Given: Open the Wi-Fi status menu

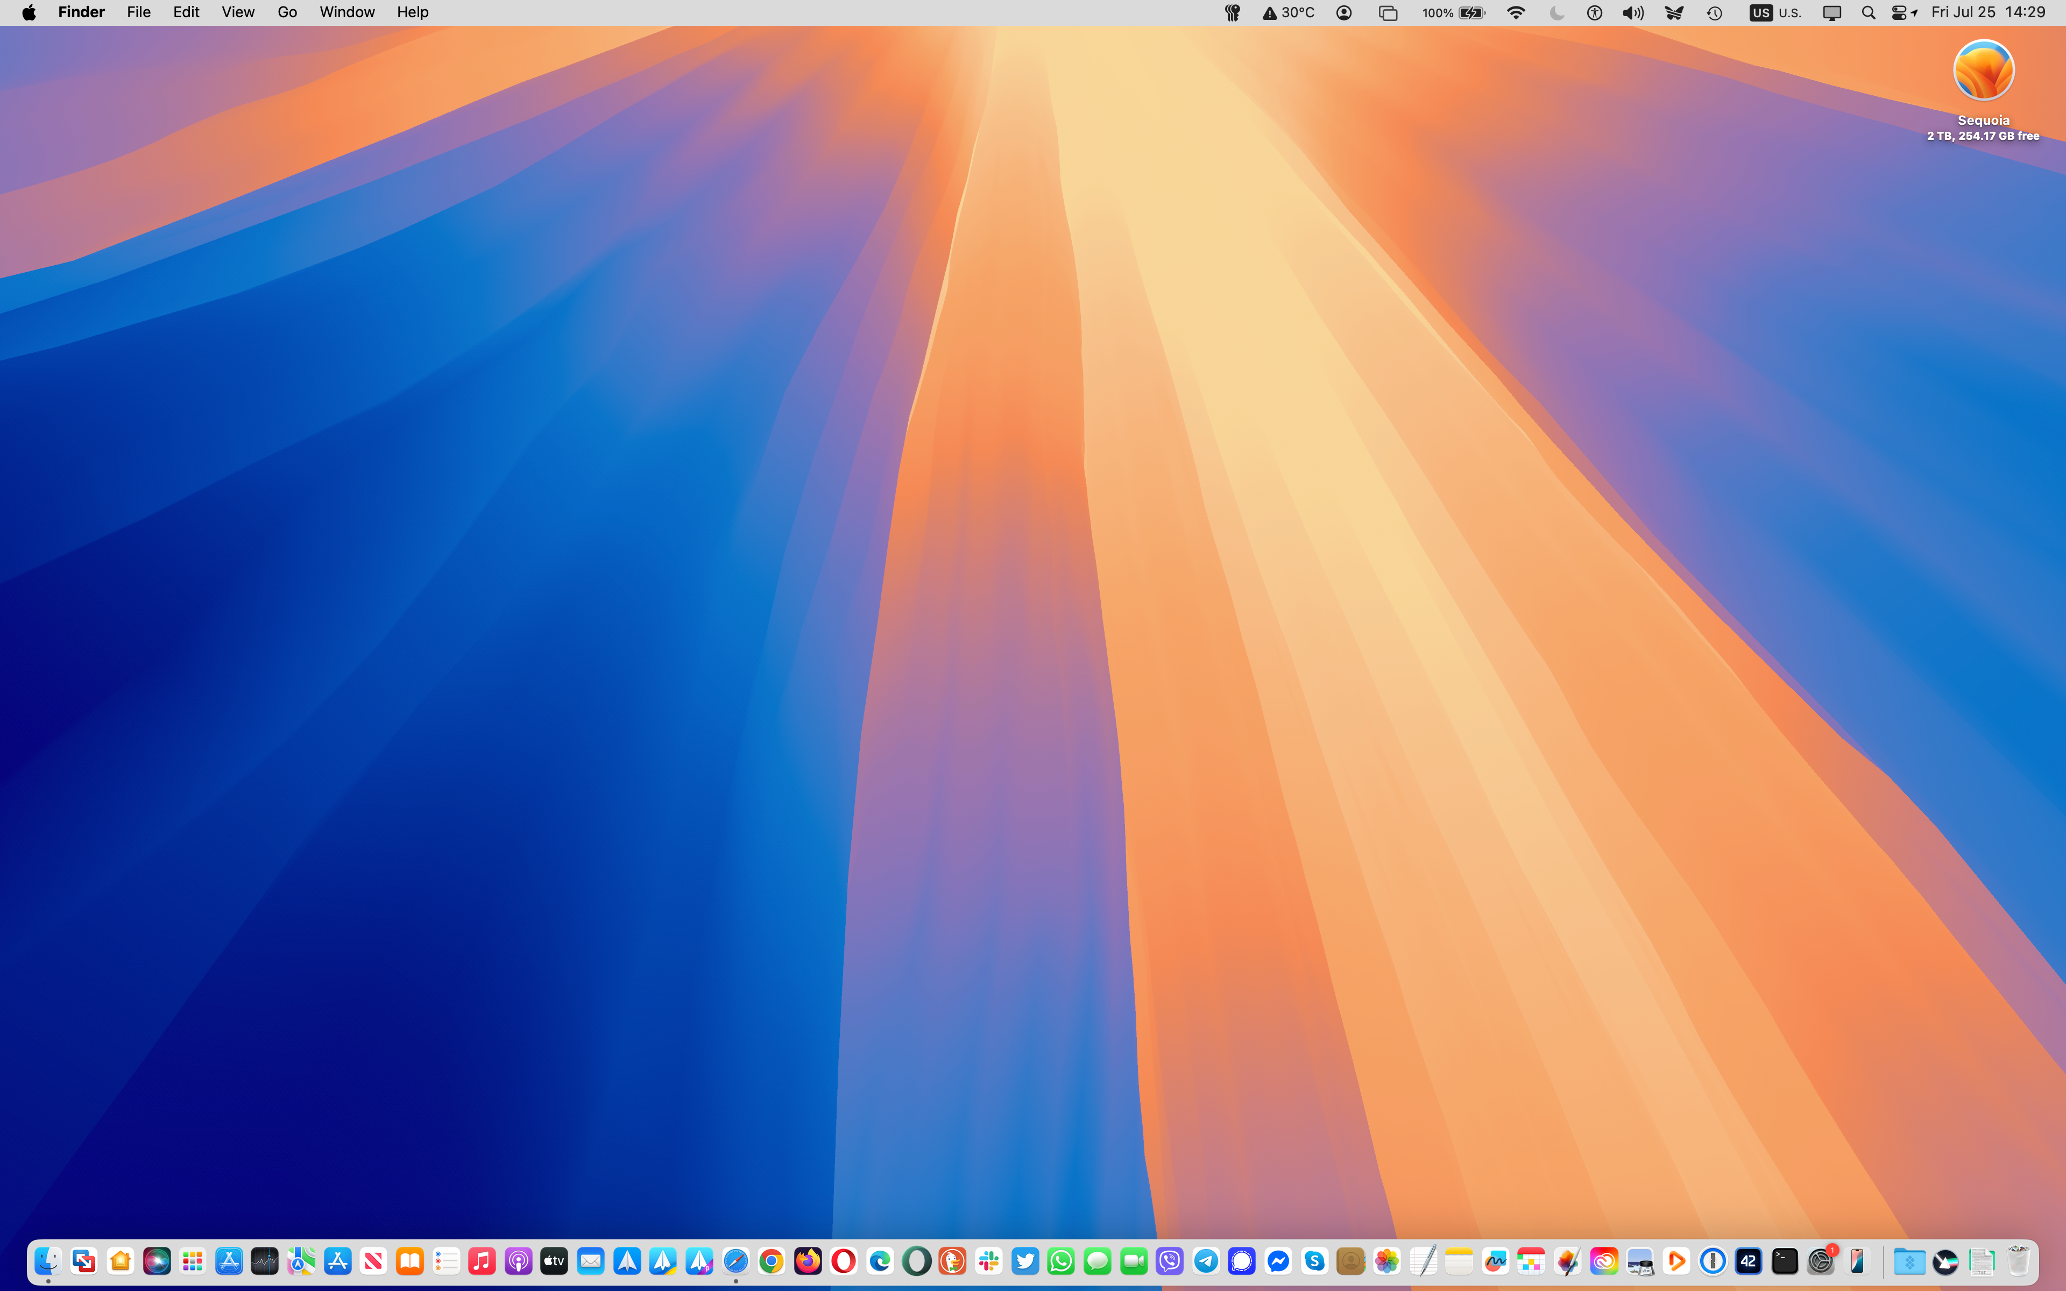Looking at the screenshot, I should (x=1516, y=13).
